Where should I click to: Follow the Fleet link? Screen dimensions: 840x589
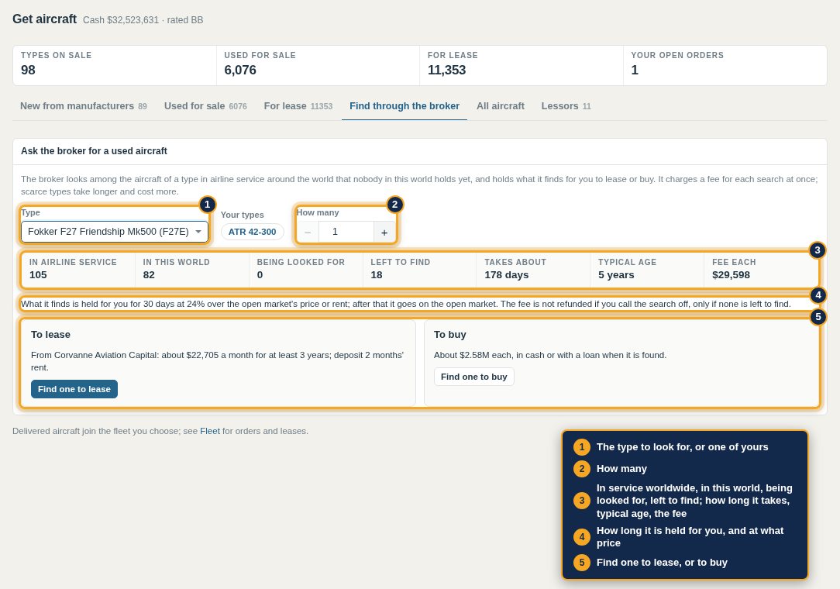210,431
